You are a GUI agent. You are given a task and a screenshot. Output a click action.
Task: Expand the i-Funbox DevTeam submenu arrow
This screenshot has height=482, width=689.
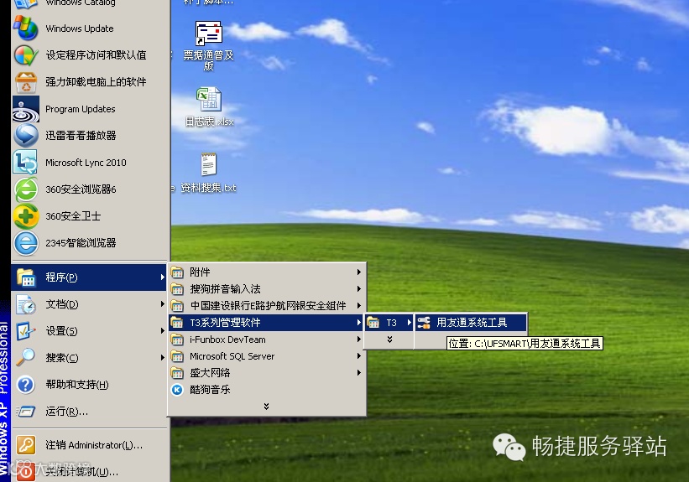pos(359,339)
